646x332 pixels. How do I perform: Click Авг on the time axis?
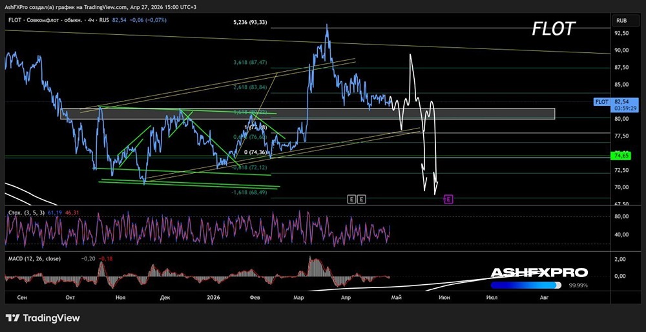(x=544, y=297)
